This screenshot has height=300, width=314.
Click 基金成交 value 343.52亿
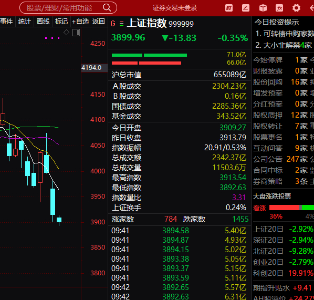pos(232,116)
